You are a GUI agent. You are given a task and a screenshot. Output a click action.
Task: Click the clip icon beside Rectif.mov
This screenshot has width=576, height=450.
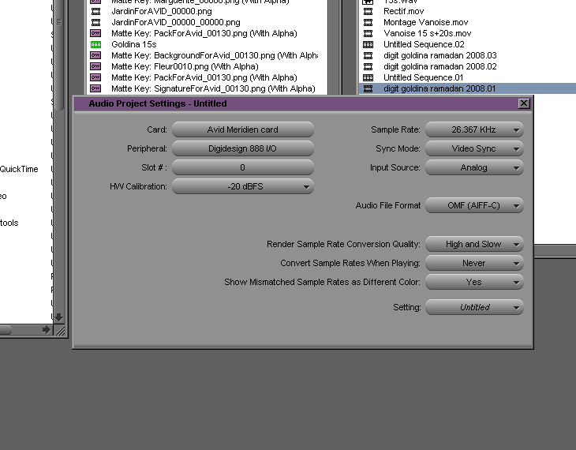pyautogui.click(x=368, y=11)
